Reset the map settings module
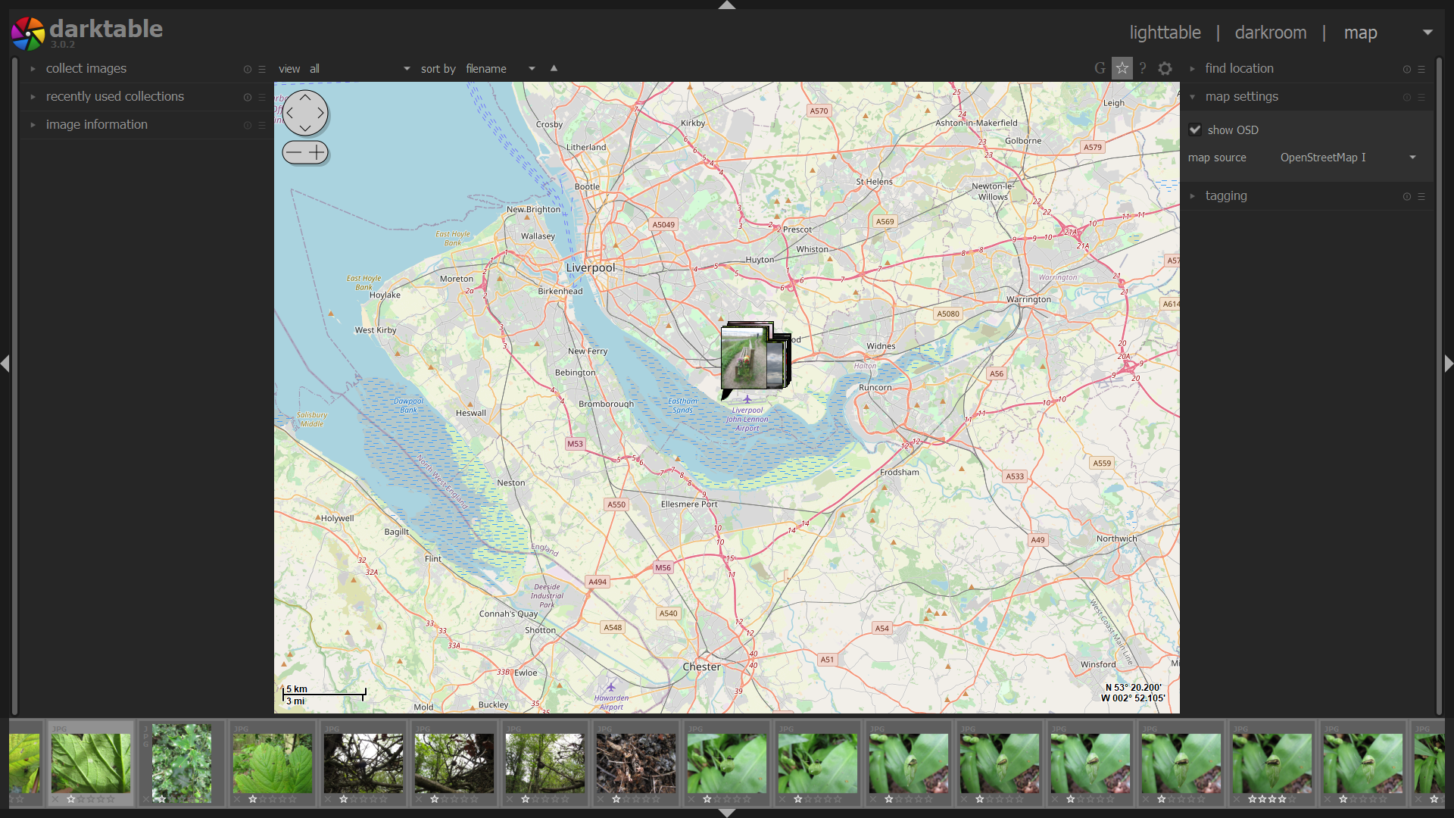 [1407, 97]
